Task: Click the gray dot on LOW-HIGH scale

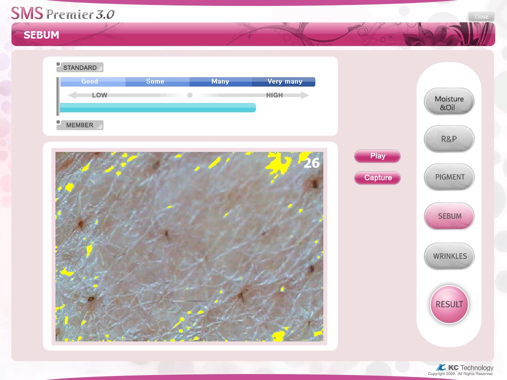Action: pyautogui.click(x=190, y=95)
